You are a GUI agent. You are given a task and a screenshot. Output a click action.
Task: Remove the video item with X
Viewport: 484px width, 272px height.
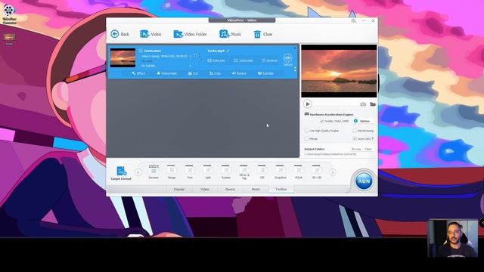(x=295, y=48)
